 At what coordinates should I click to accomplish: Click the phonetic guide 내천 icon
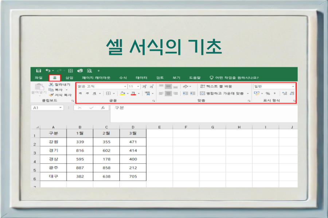tap(148, 93)
